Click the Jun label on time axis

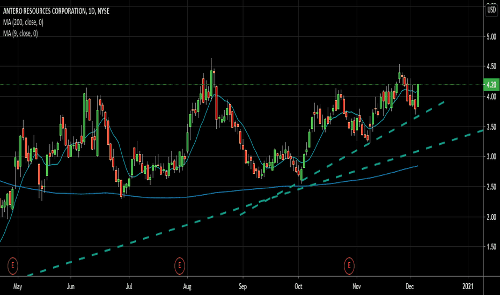(x=70, y=286)
